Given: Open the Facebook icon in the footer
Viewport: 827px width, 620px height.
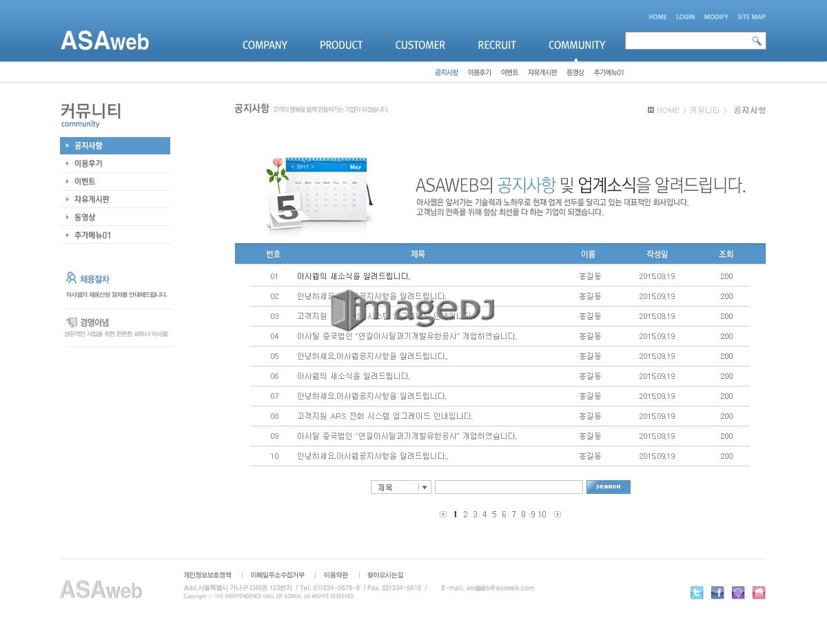Looking at the screenshot, I should point(717,592).
